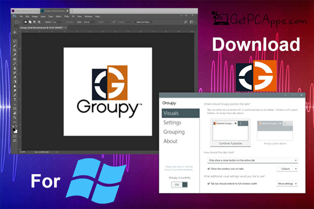The image size is (314, 209).
Task: Open the More settings dropdown
Action: (287, 183)
